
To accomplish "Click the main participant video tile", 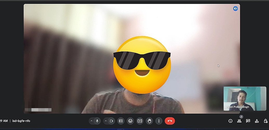I will coord(132,59).
